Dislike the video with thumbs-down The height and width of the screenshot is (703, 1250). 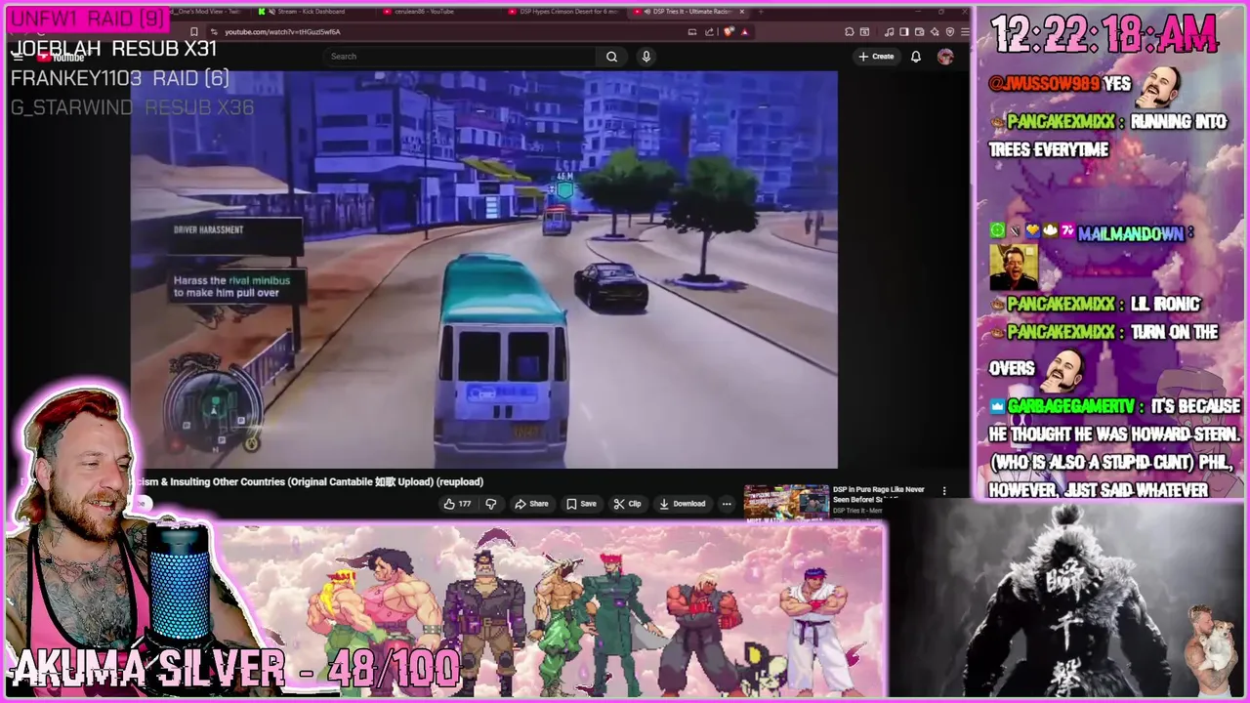click(491, 504)
